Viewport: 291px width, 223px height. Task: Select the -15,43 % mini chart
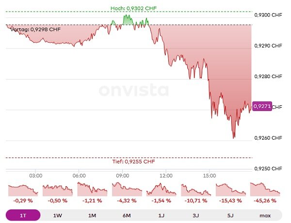(x=230, y=189)
